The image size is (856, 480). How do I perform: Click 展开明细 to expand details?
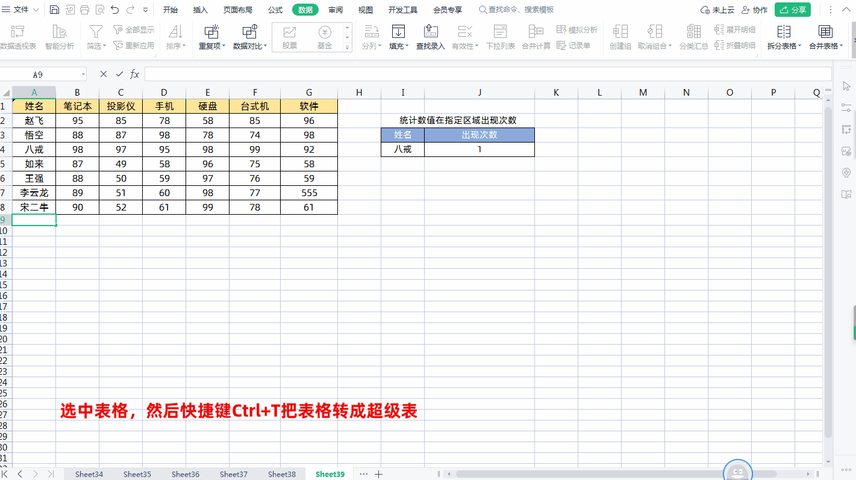pos(735,29)
